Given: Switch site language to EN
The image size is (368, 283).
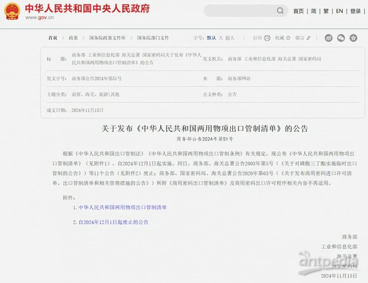Looking at the screenshot, I should (x=339, y=11).
